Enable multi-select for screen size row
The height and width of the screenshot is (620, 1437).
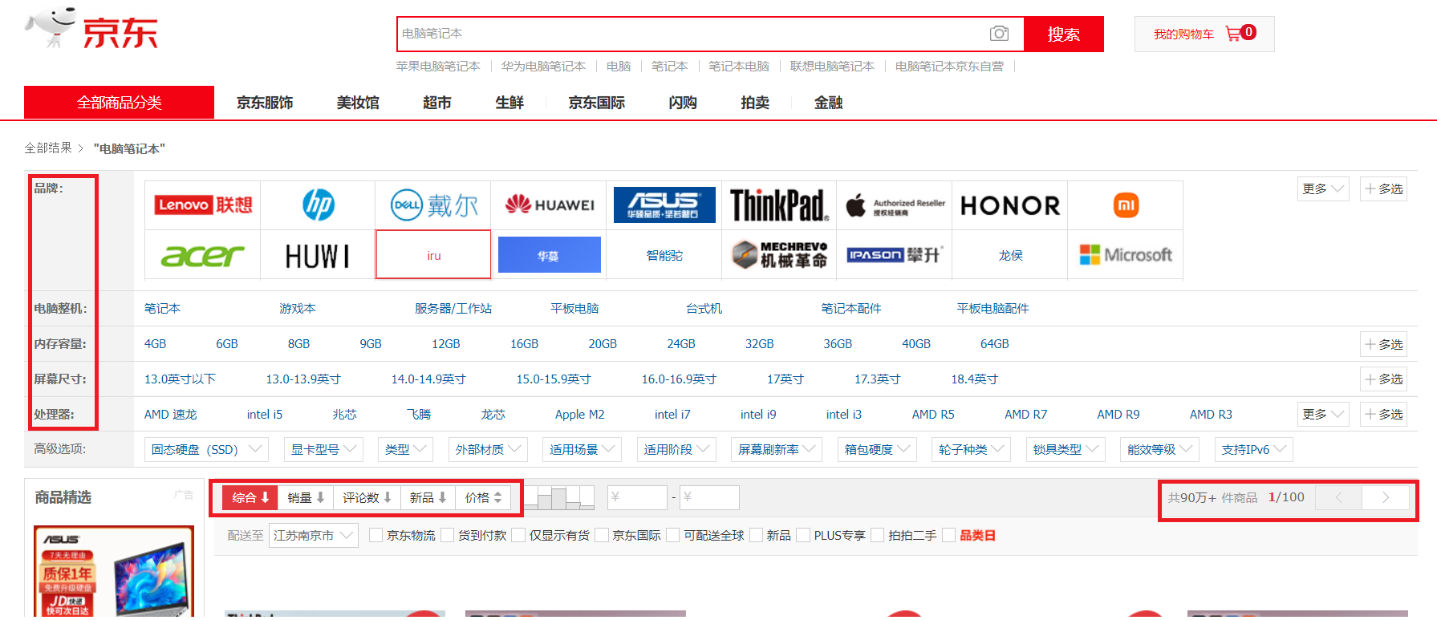click(x=1384, y=379)
